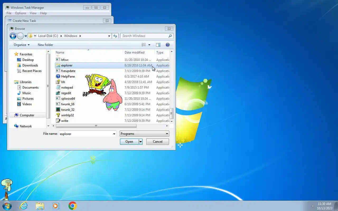Open the Organize dropdown menu
Image resolution: width=338 pixels, height=211 pixels.
click(x=22, y=45)
